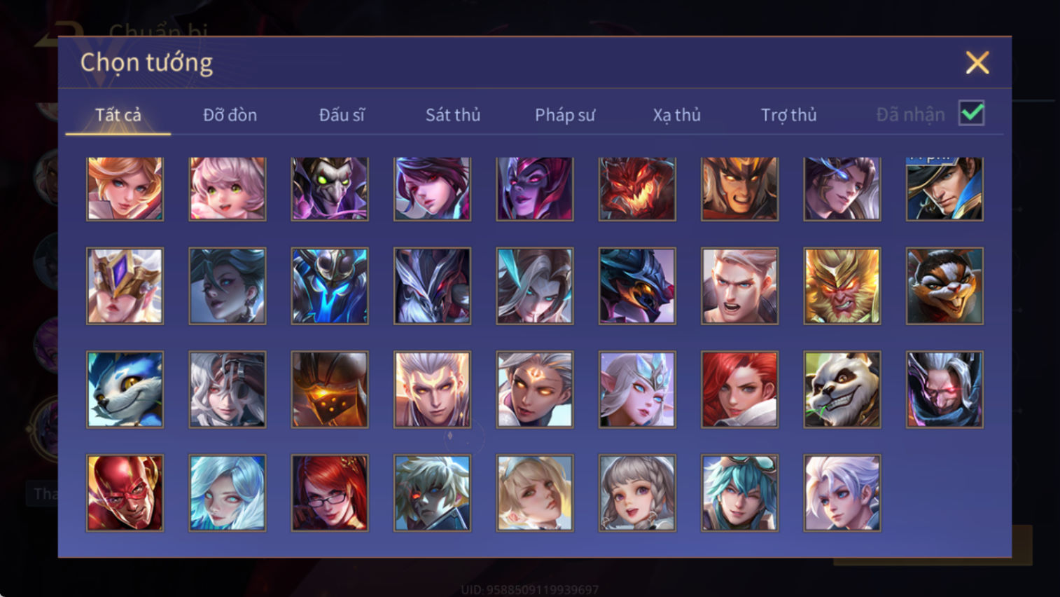Choose the red-haired woman with glasses
Screen dimensions: 1060x597
330,493
